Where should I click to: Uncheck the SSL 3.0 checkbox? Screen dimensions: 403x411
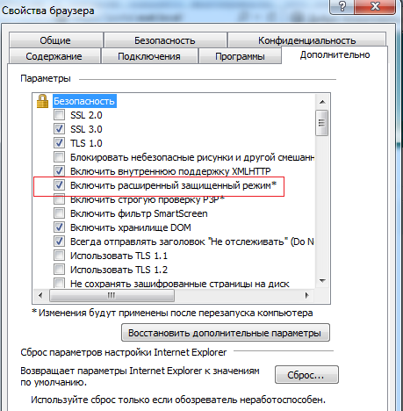[x=59, y=129]
